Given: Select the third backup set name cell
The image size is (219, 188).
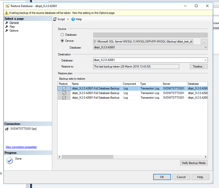Looking at the screenshot, I should (96, 98).
